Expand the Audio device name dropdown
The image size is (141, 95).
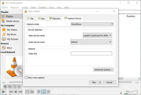pos(91,42)
